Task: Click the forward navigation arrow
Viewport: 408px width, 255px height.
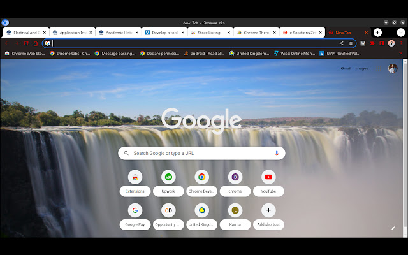Action: pos(17,43)
